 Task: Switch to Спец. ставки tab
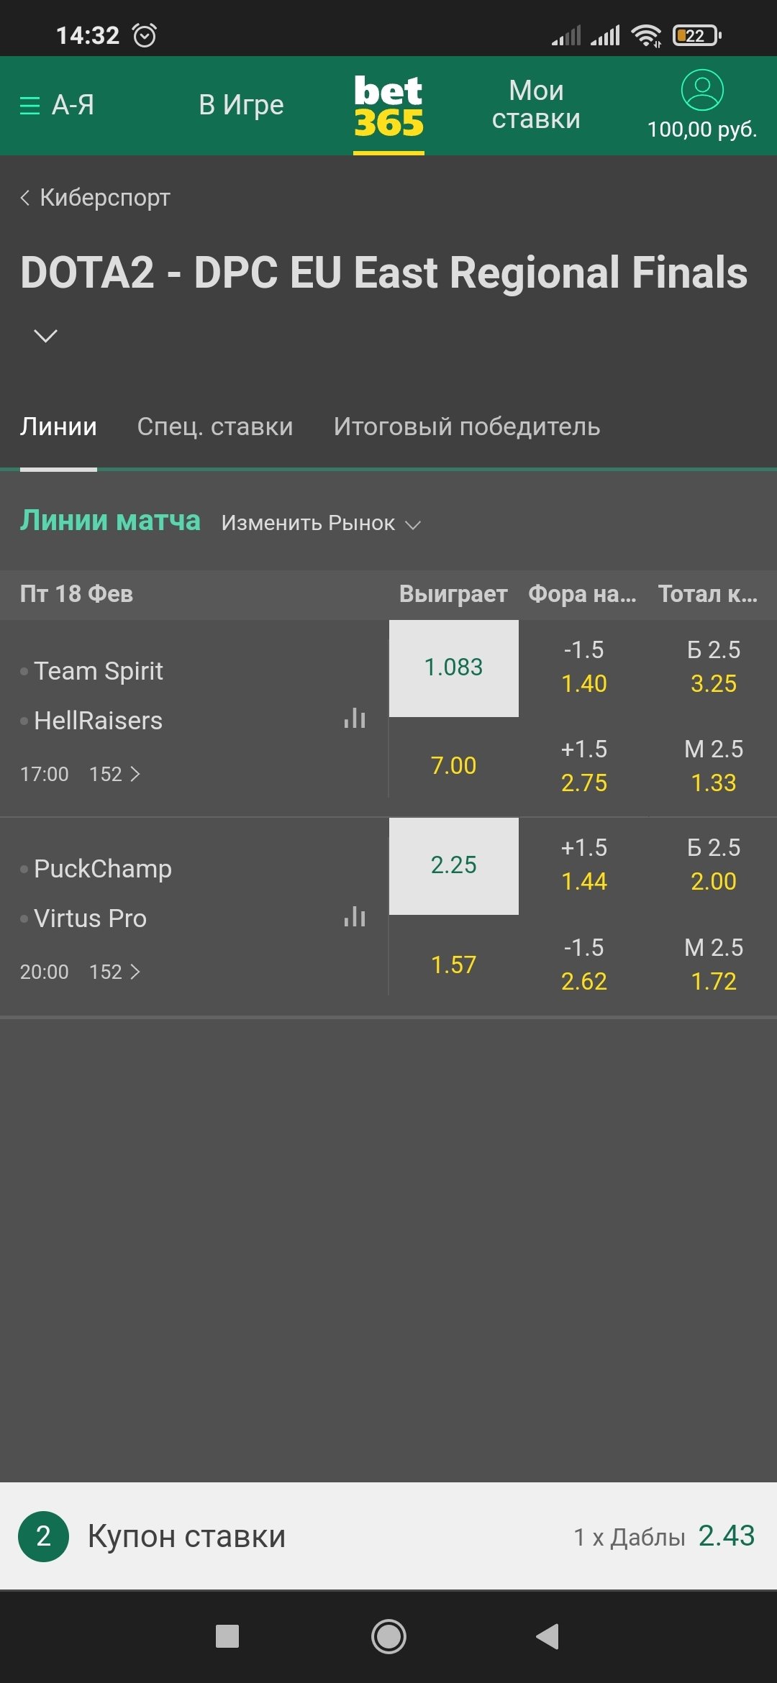[x=215, y=427]
